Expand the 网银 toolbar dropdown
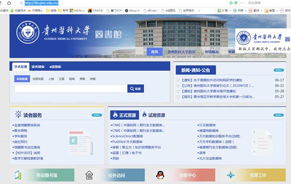This screenshot has width=291, height=184. (x=246, y=11)
